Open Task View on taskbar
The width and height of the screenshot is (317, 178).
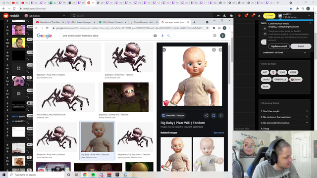(77, 175)
